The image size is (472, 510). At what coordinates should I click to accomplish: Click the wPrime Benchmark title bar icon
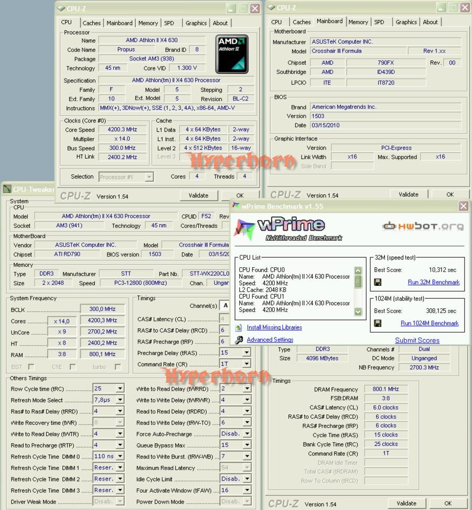pos(236,206)
